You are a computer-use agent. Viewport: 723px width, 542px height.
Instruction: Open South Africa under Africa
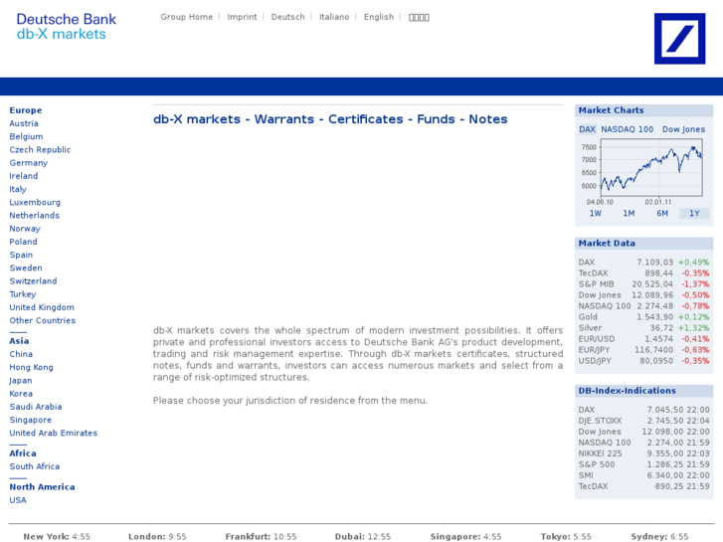(x=35, y=466)
